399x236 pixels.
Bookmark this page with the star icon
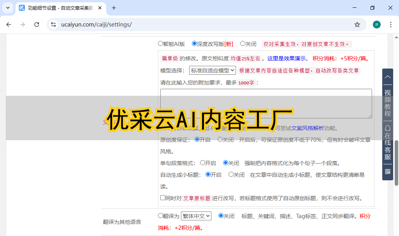point(357,25)
